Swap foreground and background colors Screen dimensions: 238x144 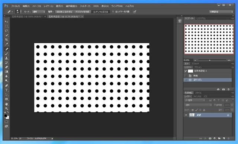click(8, 112)
